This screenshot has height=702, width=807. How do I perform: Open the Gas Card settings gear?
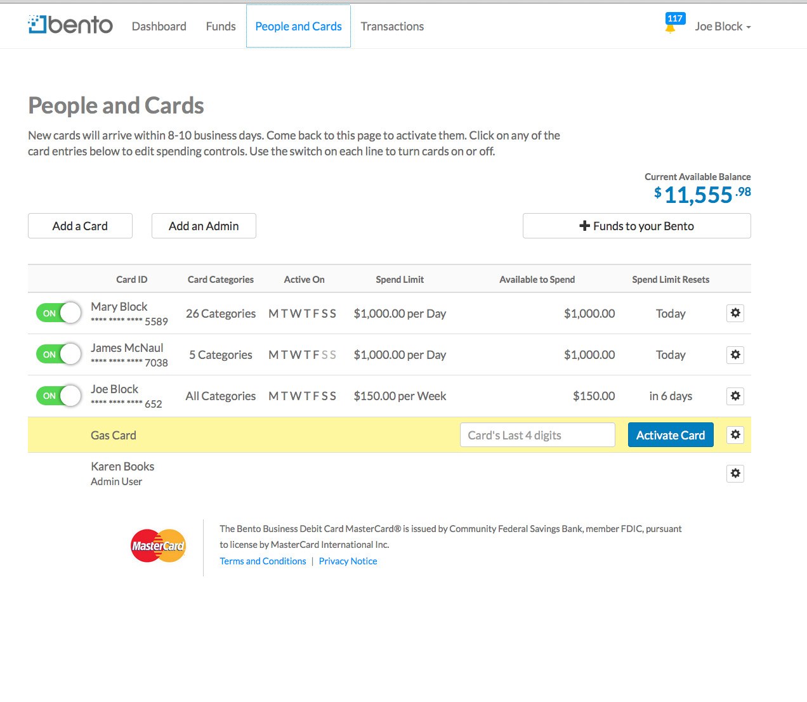click(735, 434)
